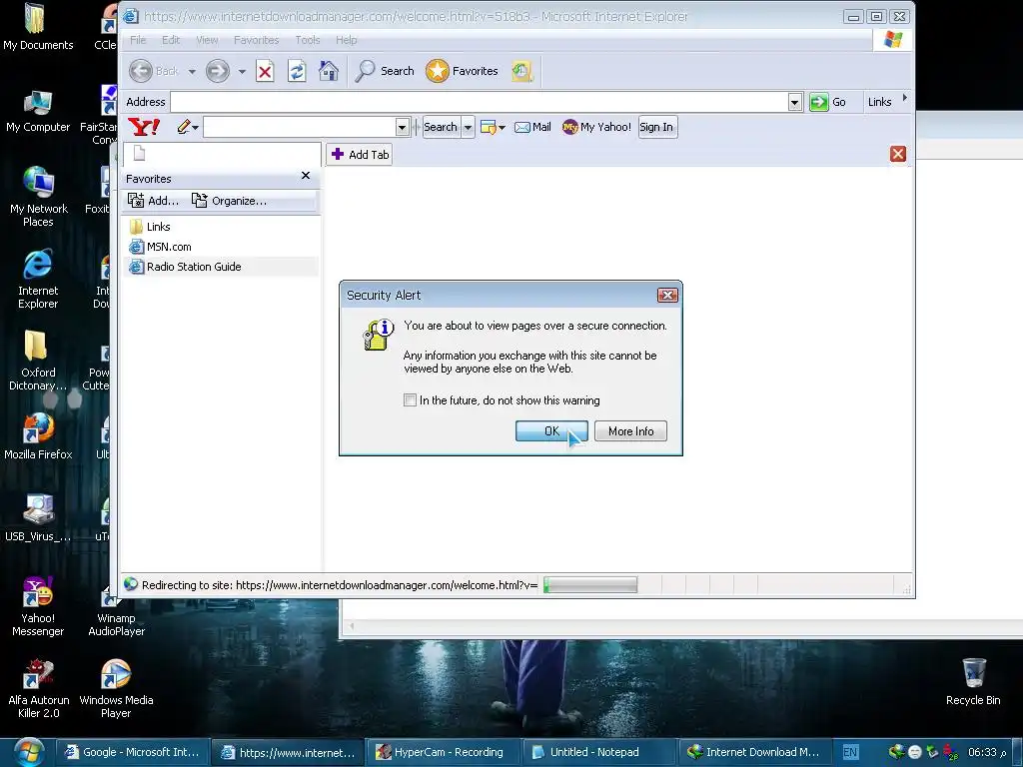The height and width of the screenshot is (767, 1023).
Task: Open My Documents desktop icon
Action: click(x=37, y=27)
